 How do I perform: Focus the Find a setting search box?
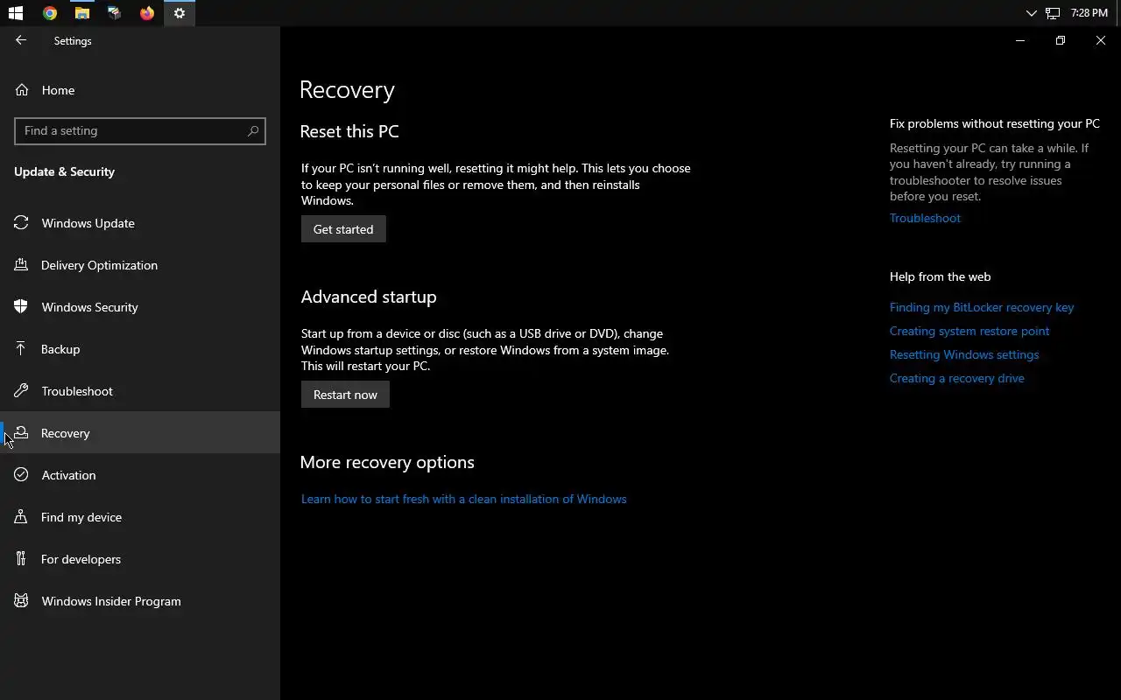[140, 130]
